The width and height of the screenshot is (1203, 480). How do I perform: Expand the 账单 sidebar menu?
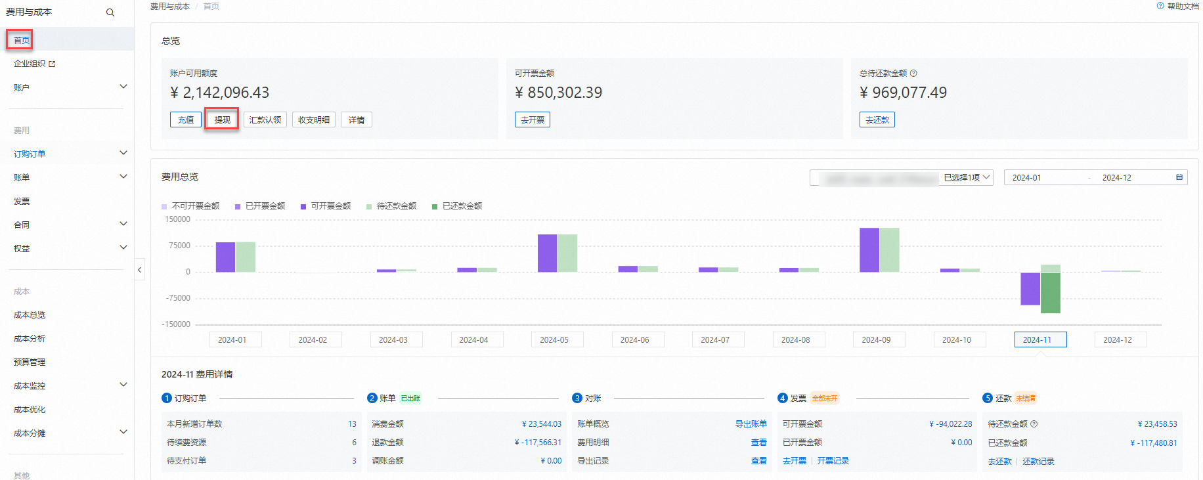coord(123,177)
